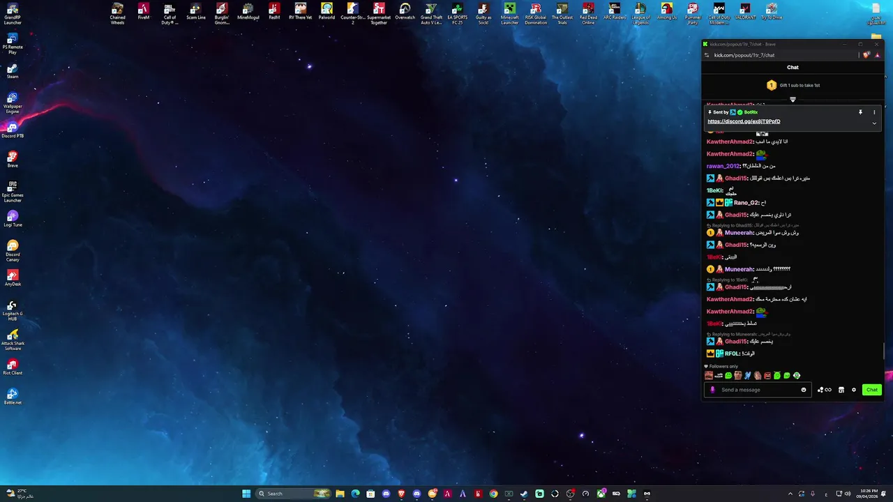The image size is (893, 502).
Task: Unpin the BotRix pinned message
Action: click(x=860, y=112)
